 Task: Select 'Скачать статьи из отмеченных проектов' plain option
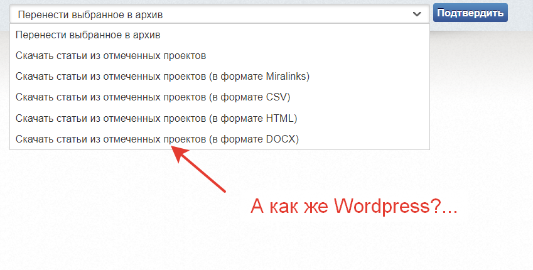pos(111,56)
